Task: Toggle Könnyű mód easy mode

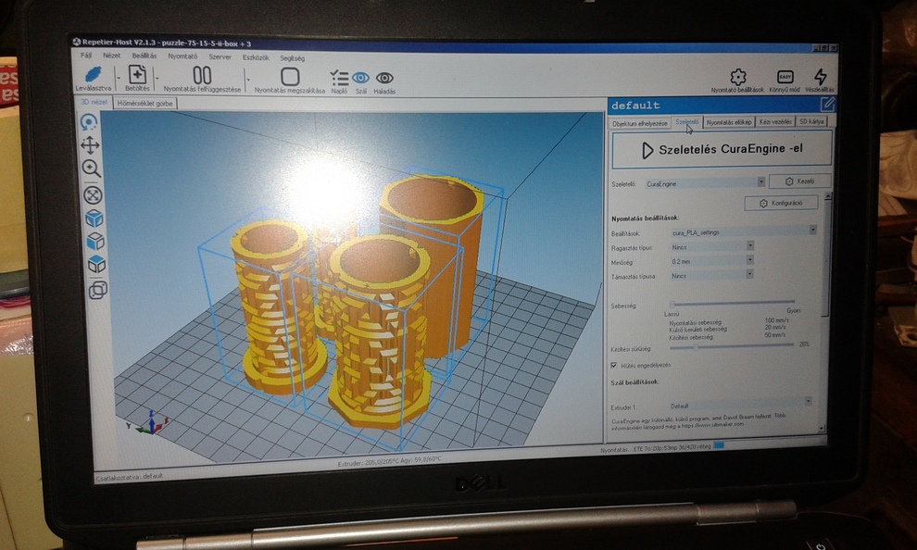Action: [785, 77]
